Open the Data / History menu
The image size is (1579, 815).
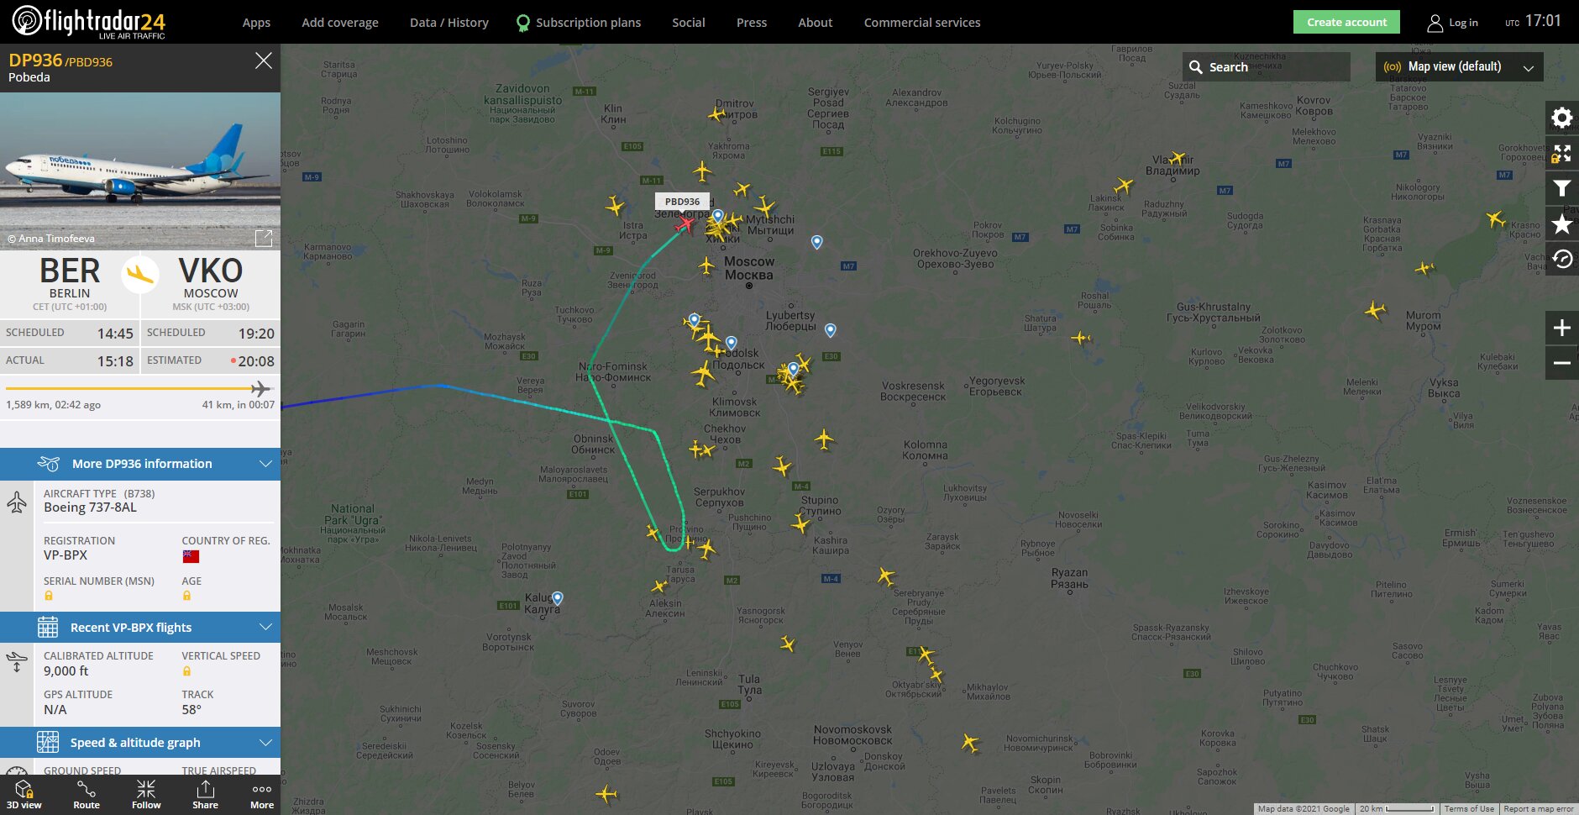coord(449,23)
